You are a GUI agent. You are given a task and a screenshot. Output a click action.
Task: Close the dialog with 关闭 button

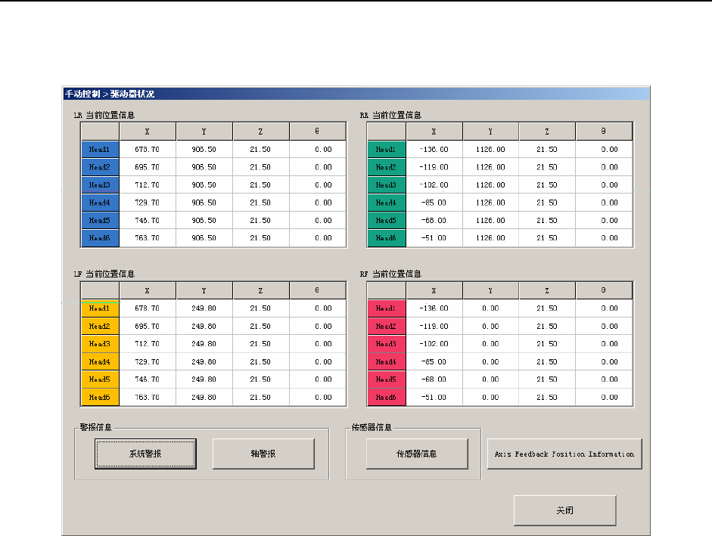[565, 510]
